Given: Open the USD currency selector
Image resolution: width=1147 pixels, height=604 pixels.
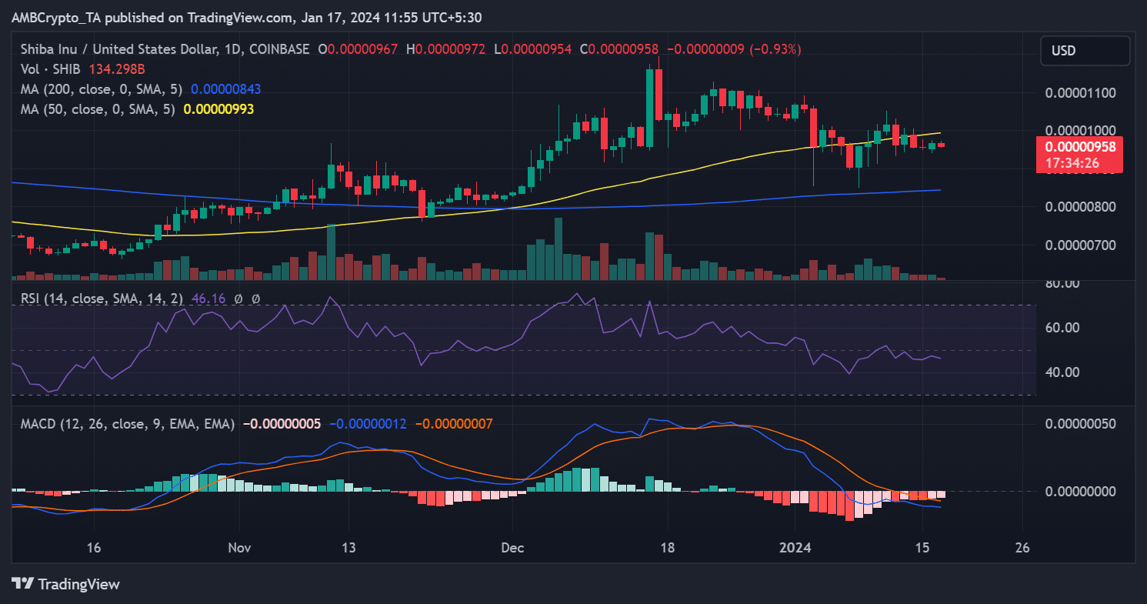Looking at the screenshot, I should pos(1085,51).
